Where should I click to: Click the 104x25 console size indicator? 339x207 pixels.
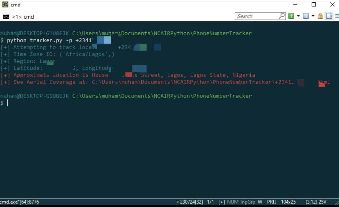pyautogui.click(x=288, y=202)
